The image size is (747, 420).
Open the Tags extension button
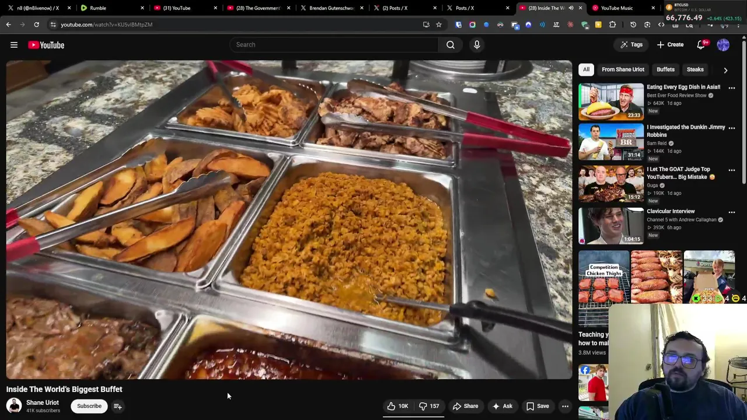click(x=631, y=45)
